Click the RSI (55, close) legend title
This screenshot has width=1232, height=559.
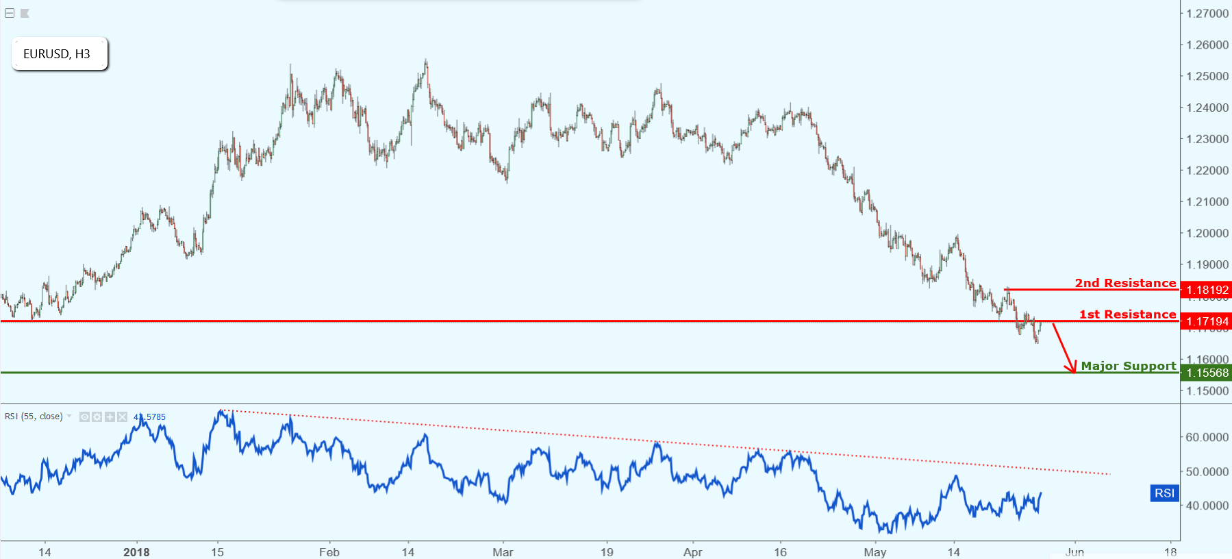tap(34, 417)
